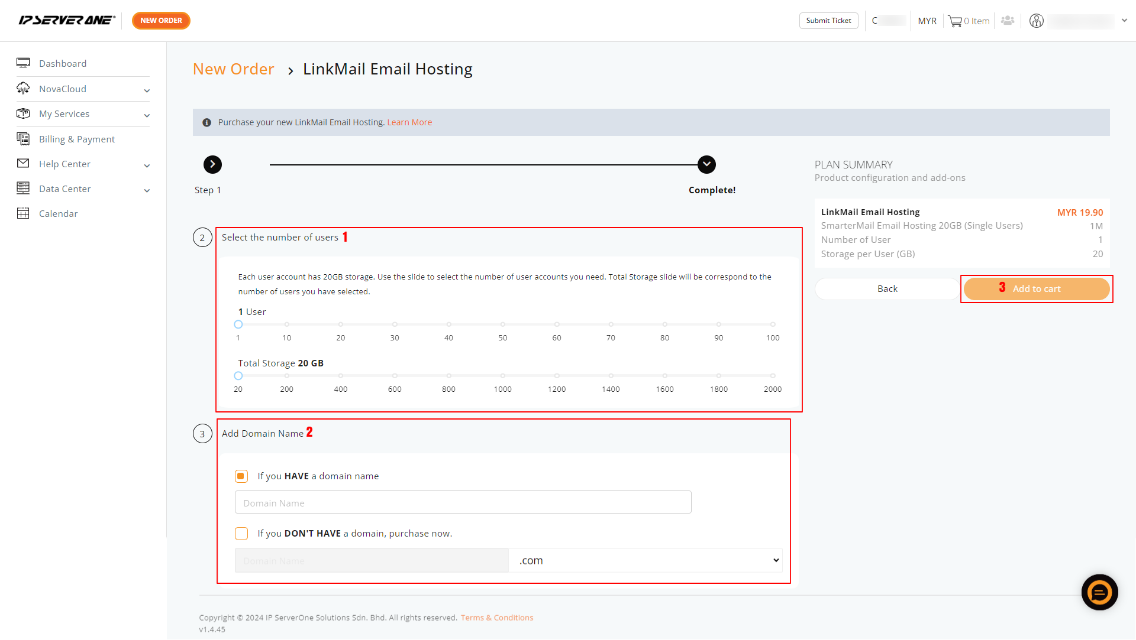
Task: Click the number of users slider handle
Action: click(238, 324)
